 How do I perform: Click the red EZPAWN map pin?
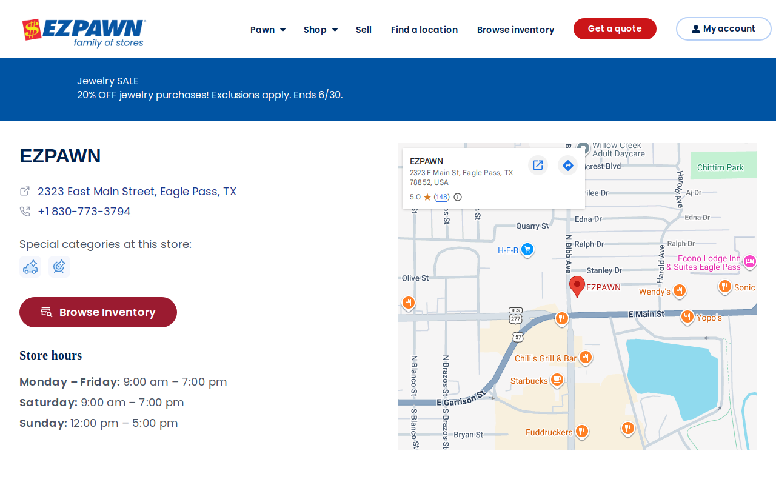click(x=577, y=286)
